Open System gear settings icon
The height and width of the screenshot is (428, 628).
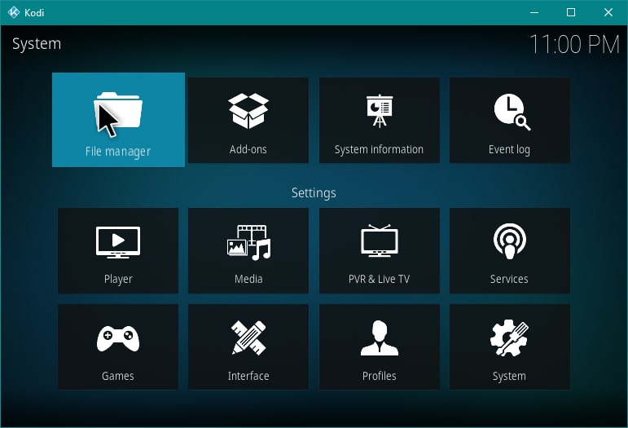[x=509, y=338]
